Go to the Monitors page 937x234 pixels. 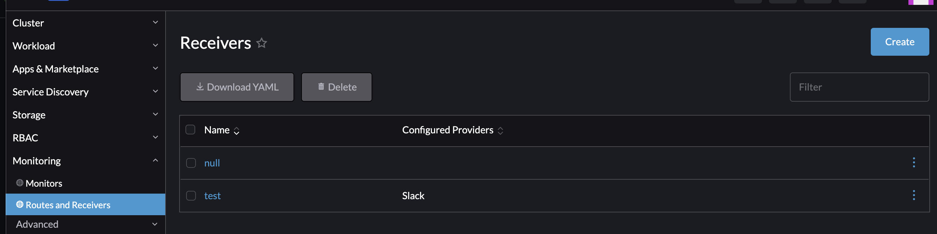44,183
